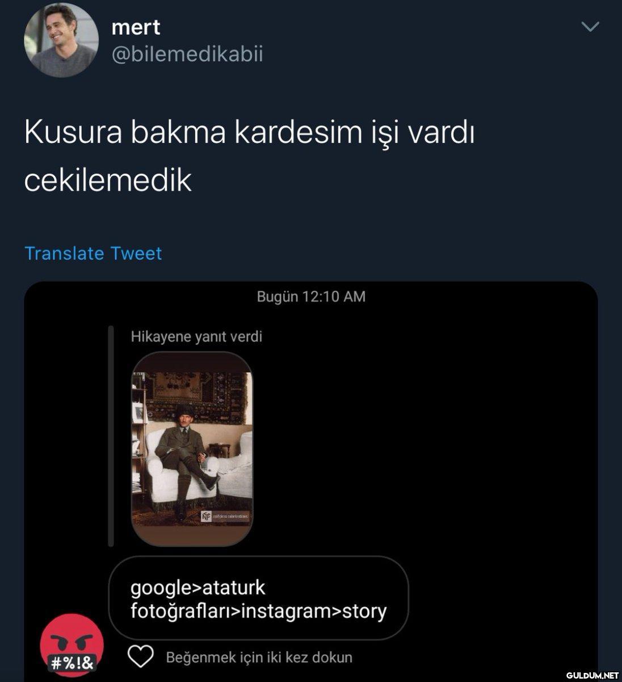Select the vertical quote bar beside story reply
The image size is (622, 682).
[111, 436]
